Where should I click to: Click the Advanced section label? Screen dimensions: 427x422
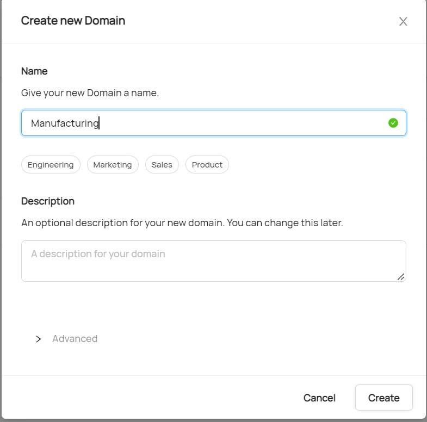click(75, 339)
